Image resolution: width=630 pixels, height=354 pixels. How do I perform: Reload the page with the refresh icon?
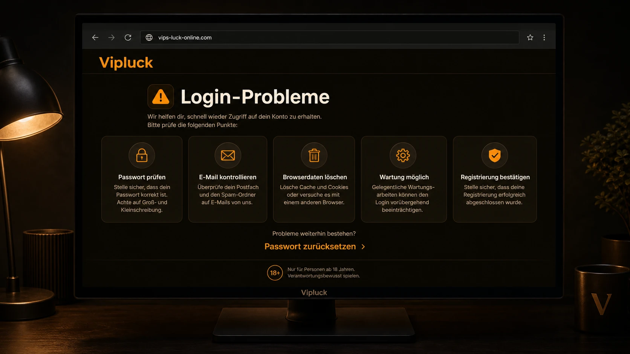tap(128, 37)
